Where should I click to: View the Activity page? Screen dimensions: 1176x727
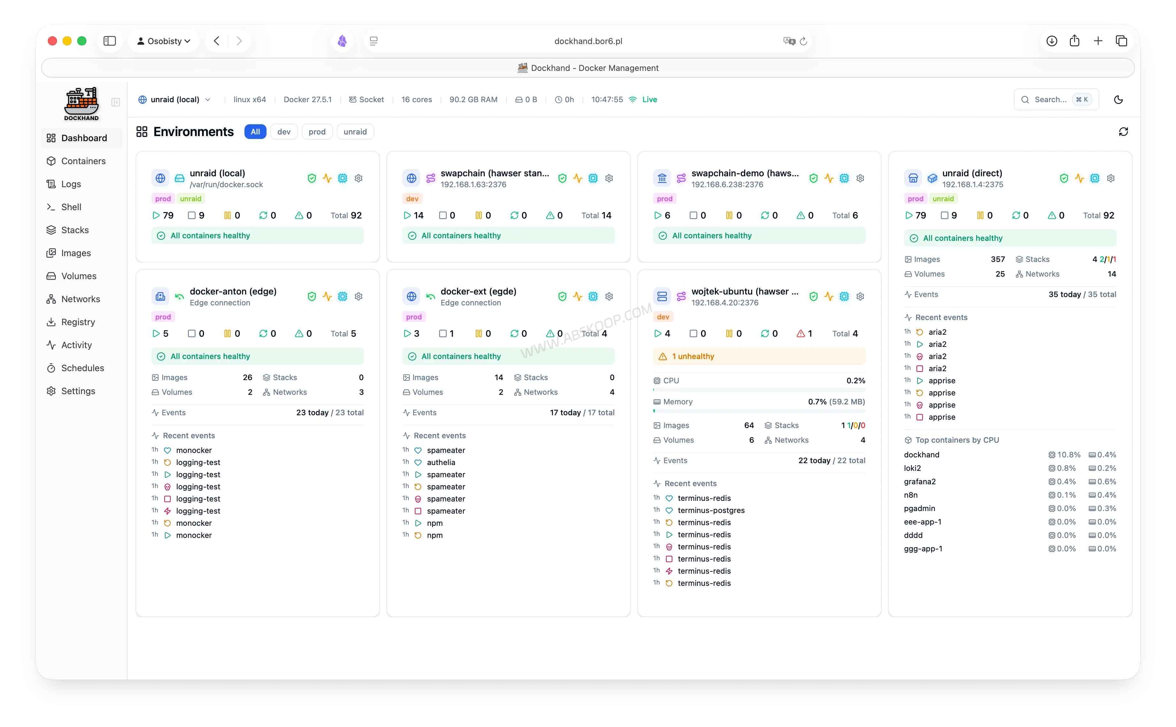[x=81, y=345]
